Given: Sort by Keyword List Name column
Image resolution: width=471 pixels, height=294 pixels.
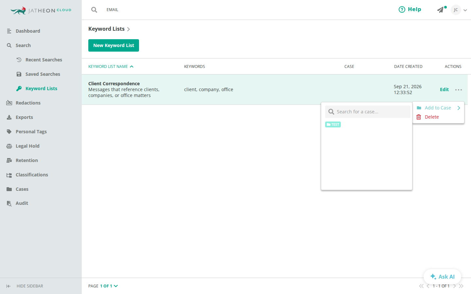Looking at the screenshot, I should coord(111,67).
